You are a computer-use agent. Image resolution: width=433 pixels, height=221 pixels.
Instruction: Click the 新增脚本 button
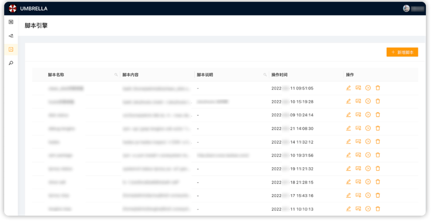tap(402, 52)
